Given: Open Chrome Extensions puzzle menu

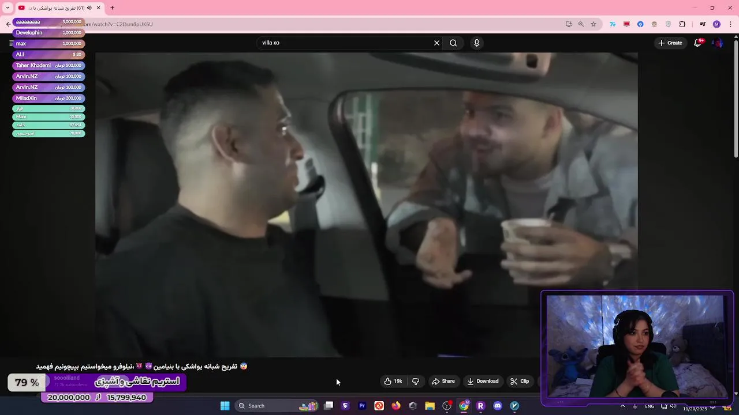Looking at the screenshot, I should (682, 24).
